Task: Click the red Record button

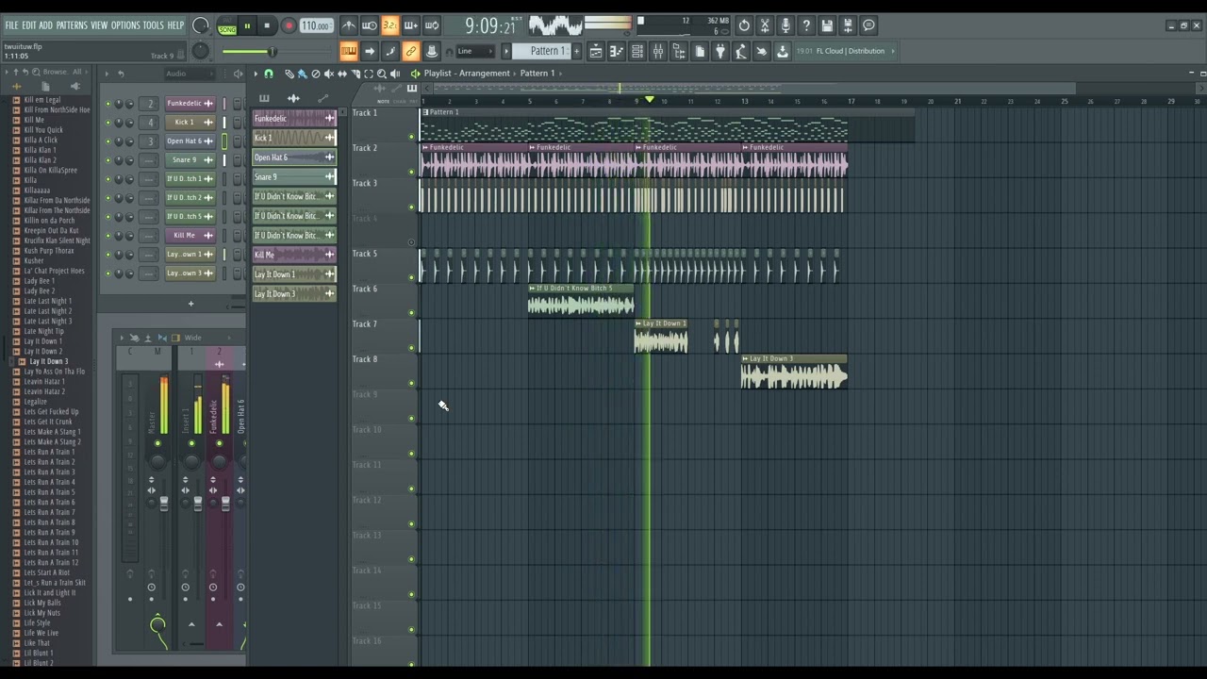Action: click(289, 26)
